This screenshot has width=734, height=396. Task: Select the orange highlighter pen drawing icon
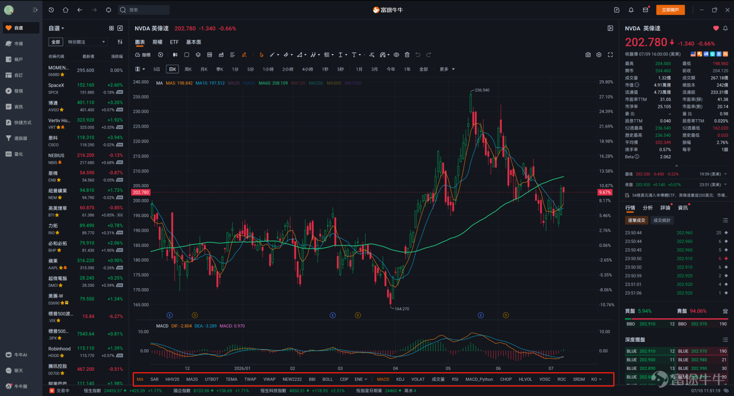[244, 55]
